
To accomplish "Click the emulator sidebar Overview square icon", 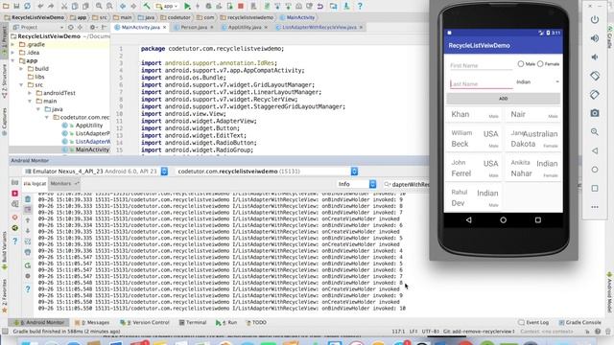I will [x=595, y=188].
